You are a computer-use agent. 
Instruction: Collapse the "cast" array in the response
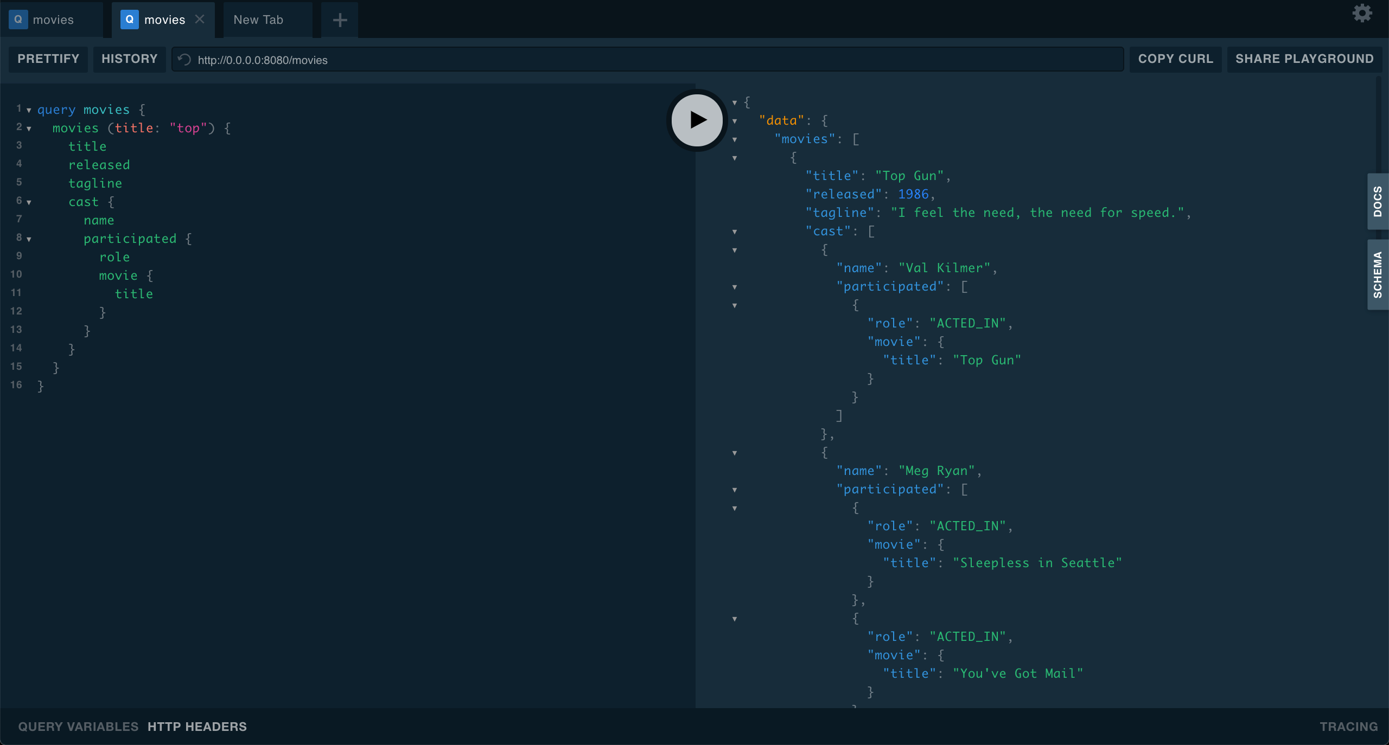pos(735,232)
